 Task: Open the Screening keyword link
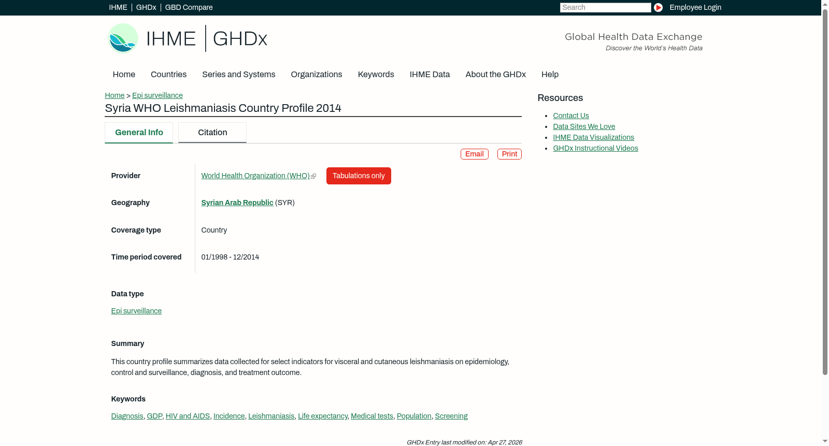tap(451, 416)
